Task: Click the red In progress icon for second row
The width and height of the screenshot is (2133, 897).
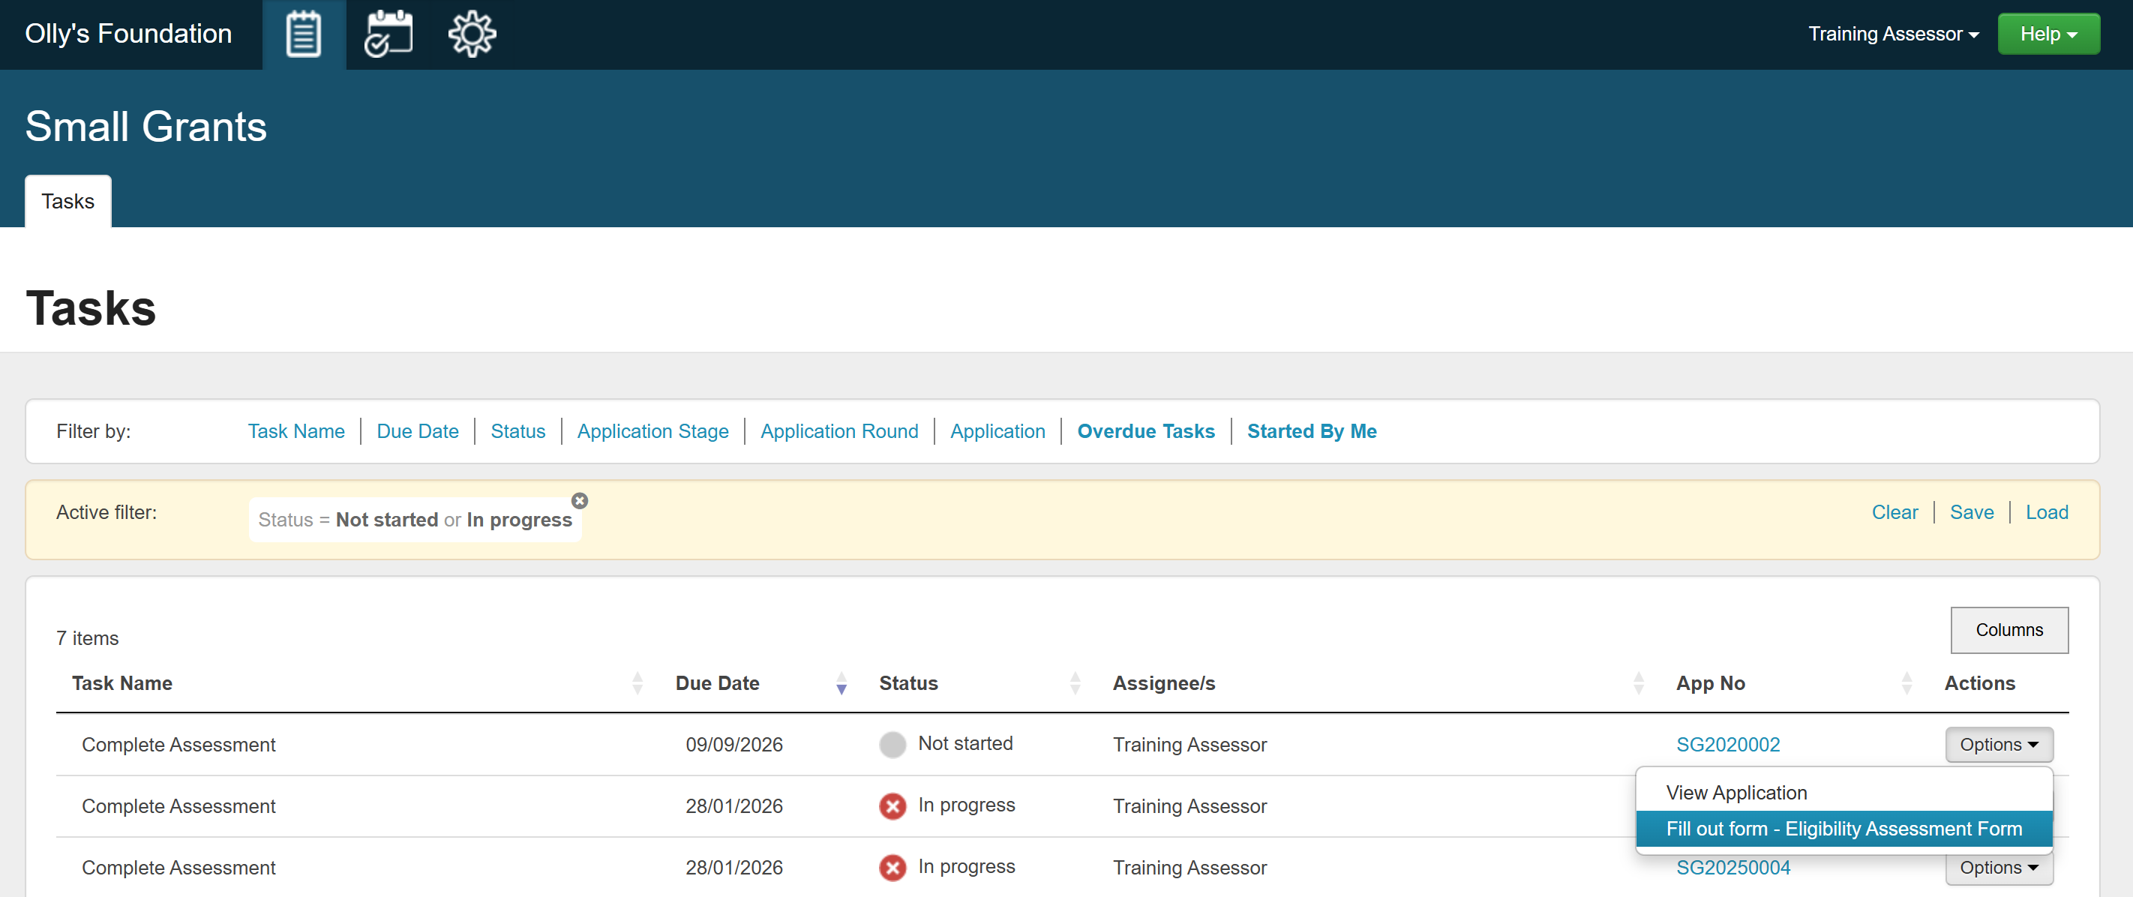Action: point(892,806)
